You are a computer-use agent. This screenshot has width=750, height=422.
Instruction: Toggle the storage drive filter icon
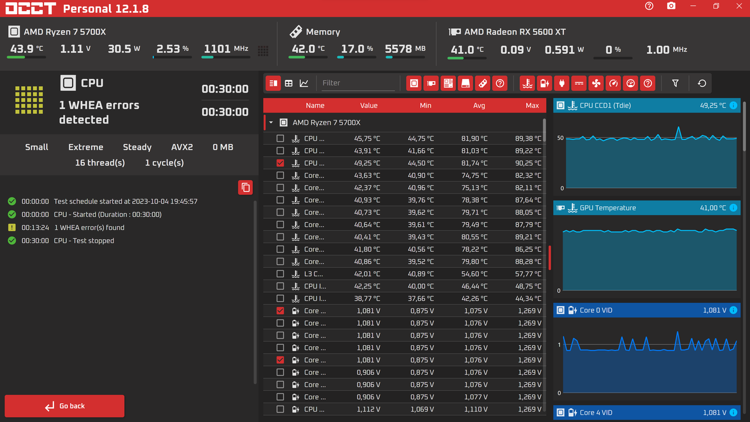465,83
